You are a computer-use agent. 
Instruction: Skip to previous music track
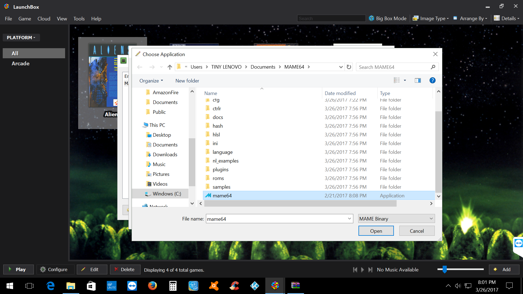355,270
